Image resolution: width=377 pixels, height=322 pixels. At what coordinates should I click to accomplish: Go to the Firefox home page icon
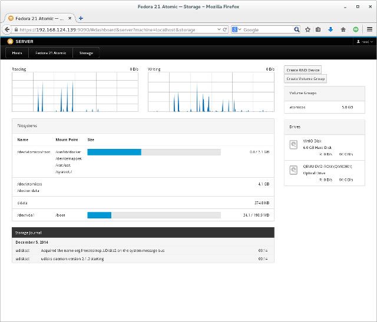[343, 29]
